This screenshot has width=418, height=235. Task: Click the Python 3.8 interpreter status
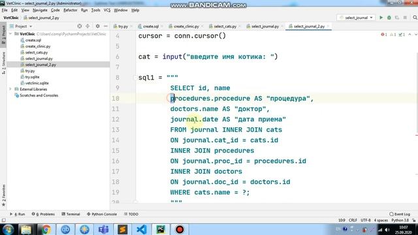pos(400,221)
